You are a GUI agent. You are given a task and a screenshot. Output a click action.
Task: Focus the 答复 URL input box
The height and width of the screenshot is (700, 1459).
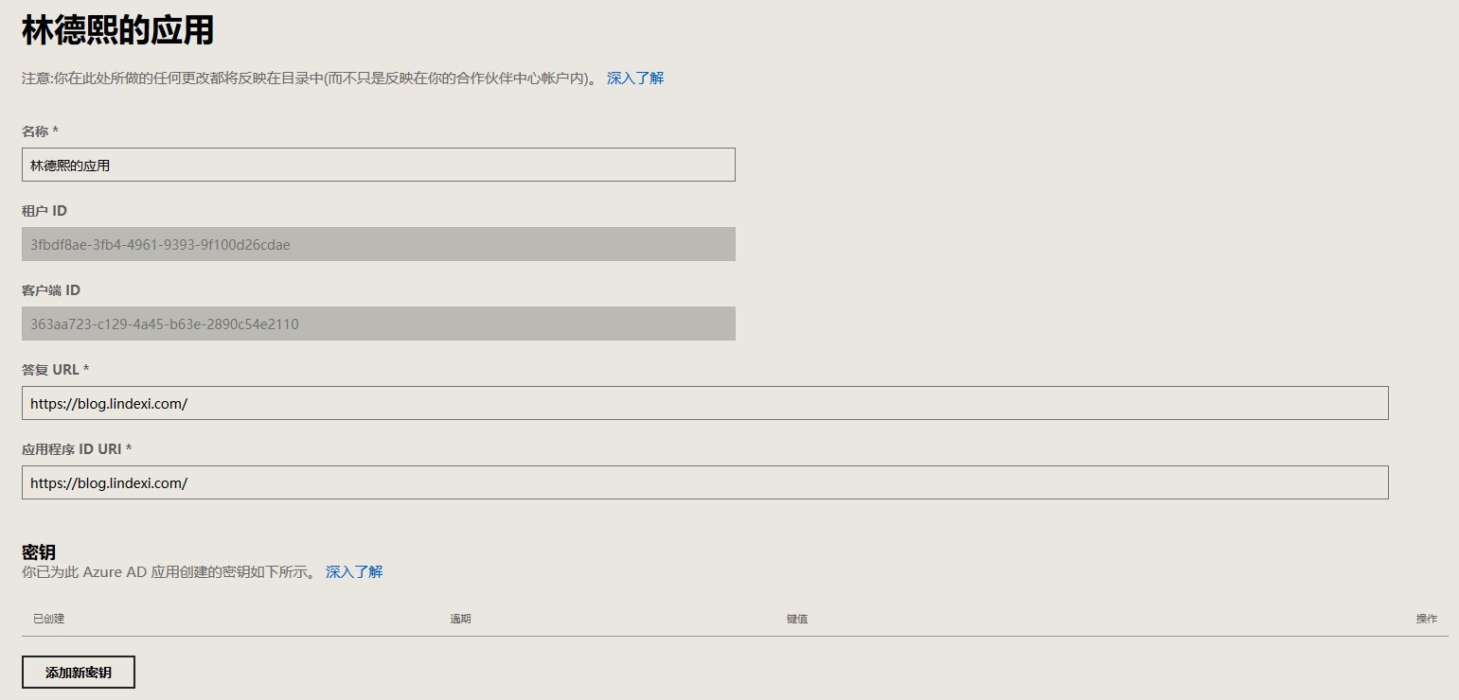(704, 403)
